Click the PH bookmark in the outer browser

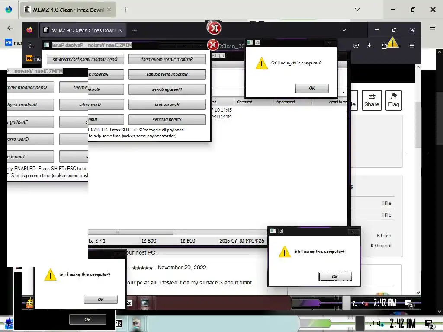click(x=9, y=43)
